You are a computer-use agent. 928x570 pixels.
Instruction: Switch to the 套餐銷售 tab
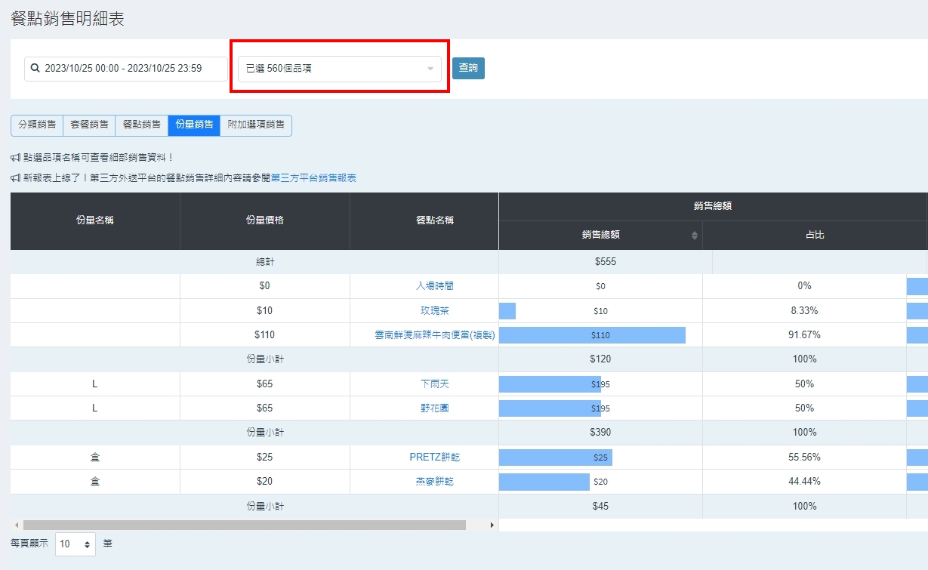(89, 125)
